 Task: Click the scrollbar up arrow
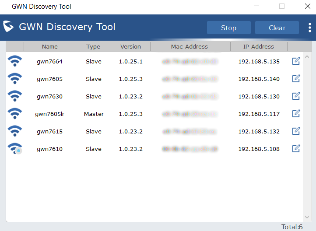(307, 57)
